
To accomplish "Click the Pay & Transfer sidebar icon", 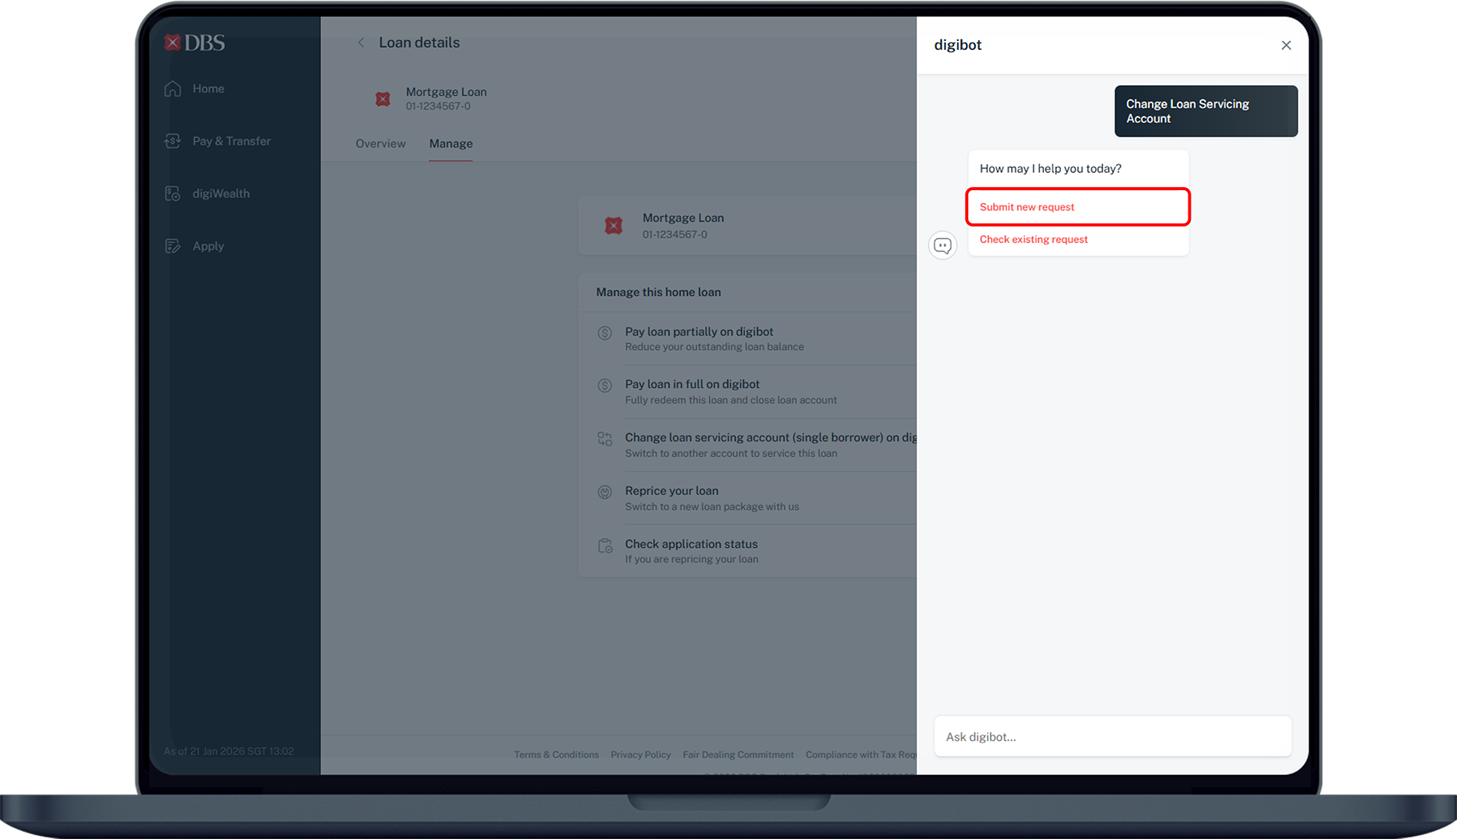I will (x=173, y=141).
